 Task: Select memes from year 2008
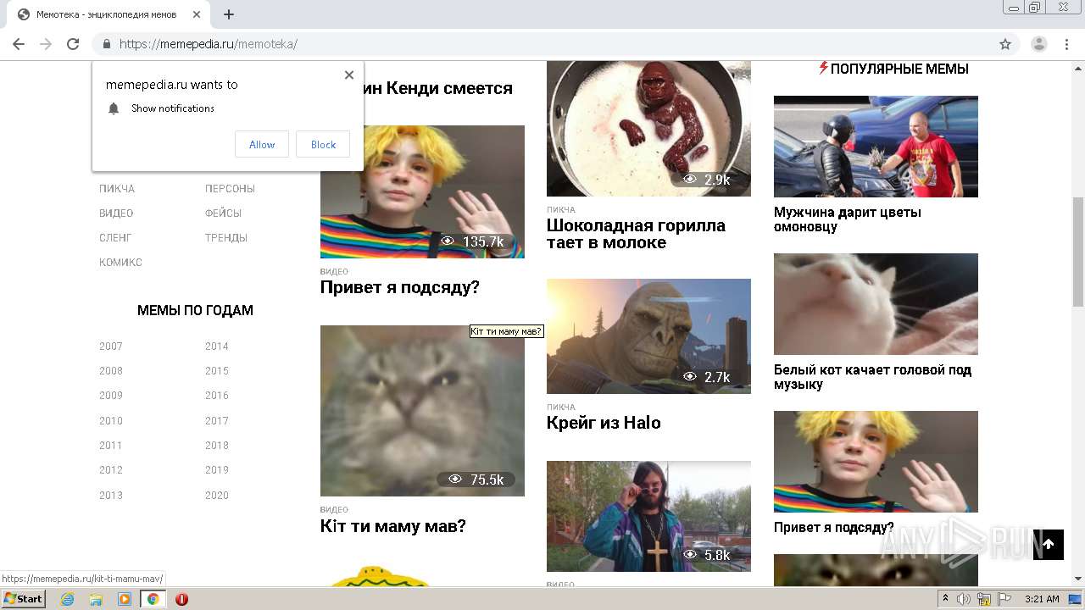pos(111,371)
